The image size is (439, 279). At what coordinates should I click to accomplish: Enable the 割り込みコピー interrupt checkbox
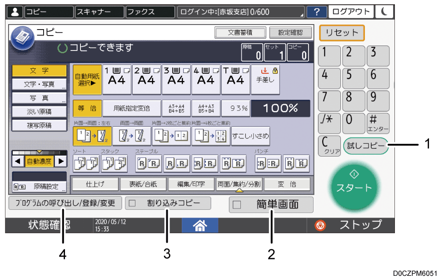click(132, 203)
